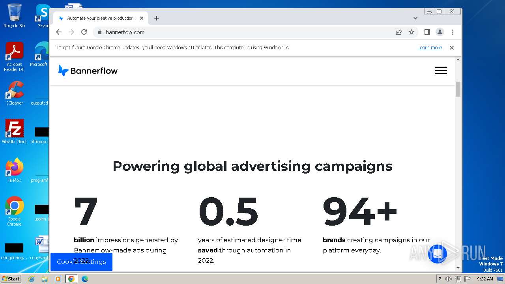
Task: Open a new browser tab
Action: point(157,18)
